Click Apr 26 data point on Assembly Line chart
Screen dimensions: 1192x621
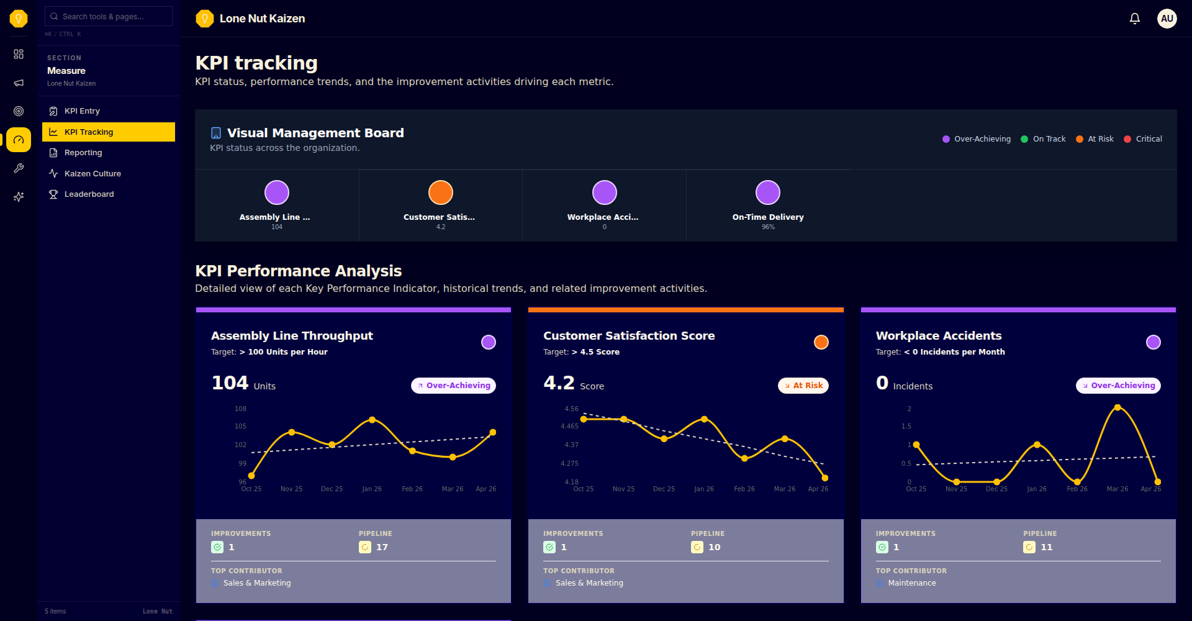pyautogui.click(x=493, y=432)
